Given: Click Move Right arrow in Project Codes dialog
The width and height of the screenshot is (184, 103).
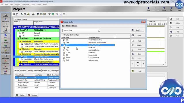Looking at the screenshot, I should pos(143,64).
